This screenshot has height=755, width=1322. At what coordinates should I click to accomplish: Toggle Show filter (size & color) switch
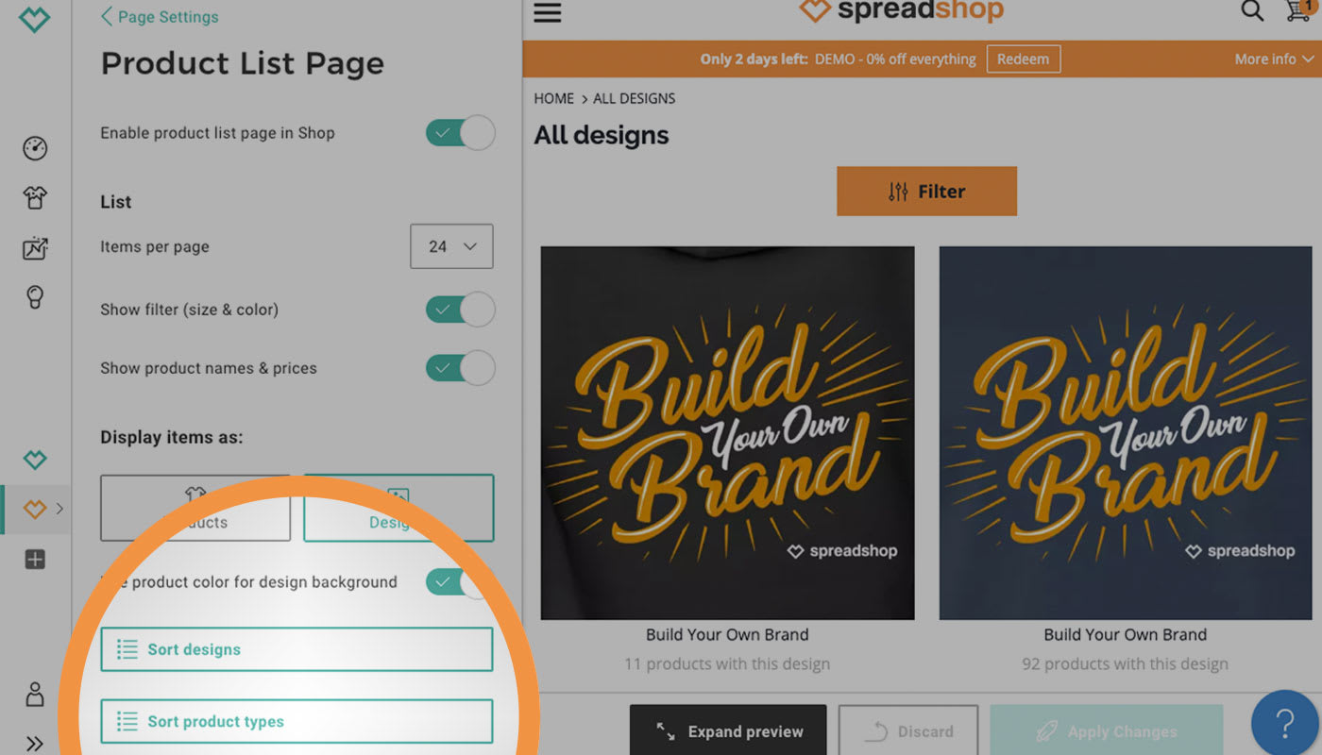tap(460, 310)
